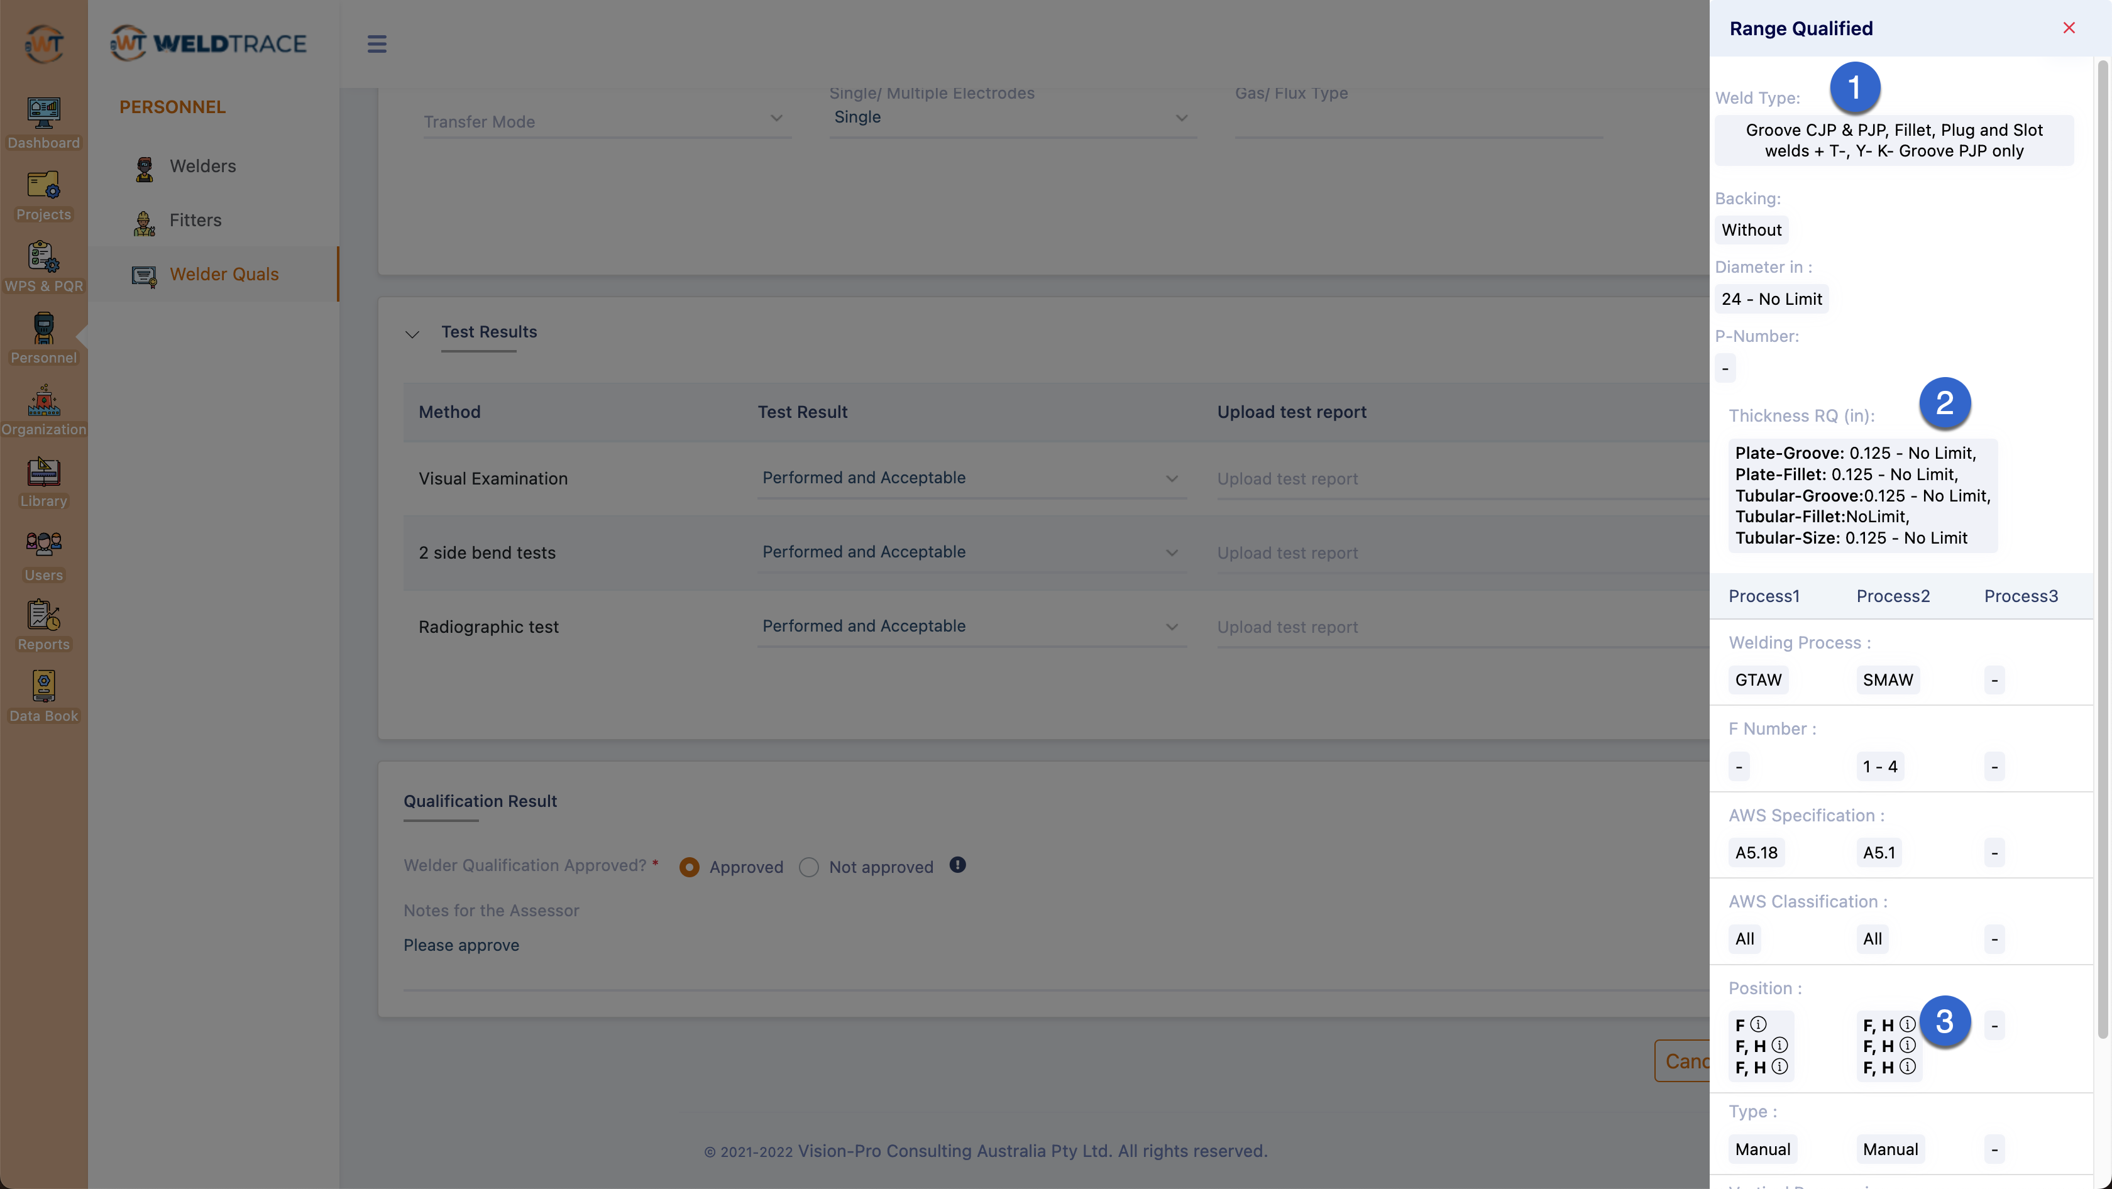Click the Method column header
Image resolution: width=2112 pixels, height=1189 pixels.
[449, 412]
